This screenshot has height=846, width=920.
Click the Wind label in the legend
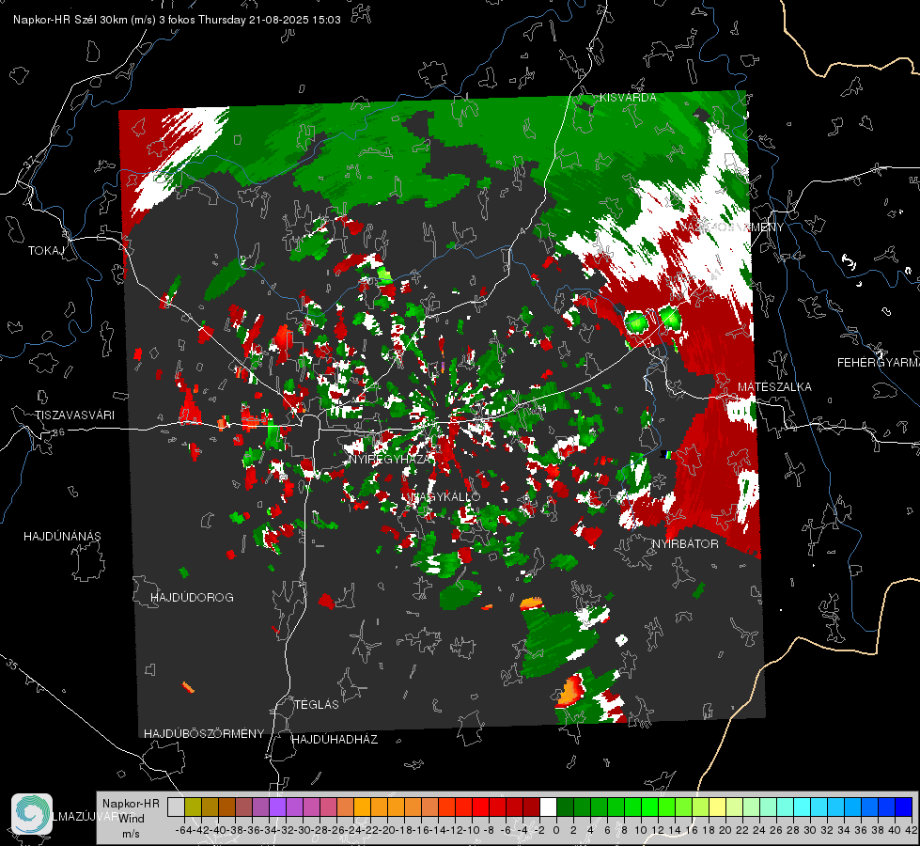pos(132,819)
